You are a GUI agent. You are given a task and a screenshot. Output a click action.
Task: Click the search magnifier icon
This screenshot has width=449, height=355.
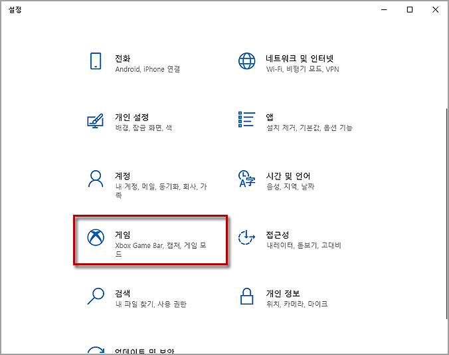coord(96,296)
